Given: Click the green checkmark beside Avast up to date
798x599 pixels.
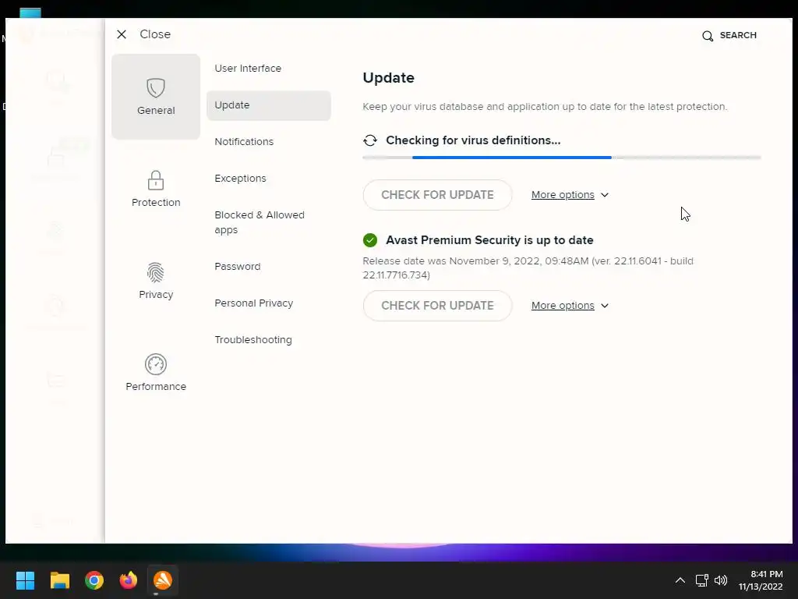Looking at the screenshot, I should click(x=370, y=240).
